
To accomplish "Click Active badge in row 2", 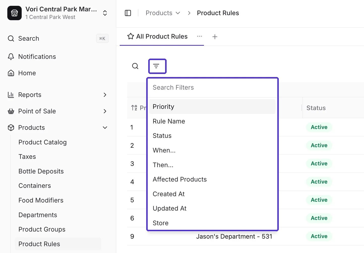I will click(x=319, y=145).
